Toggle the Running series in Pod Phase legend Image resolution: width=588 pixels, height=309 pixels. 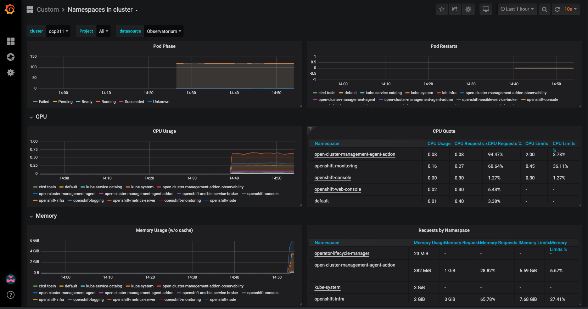tap(108, 102)
